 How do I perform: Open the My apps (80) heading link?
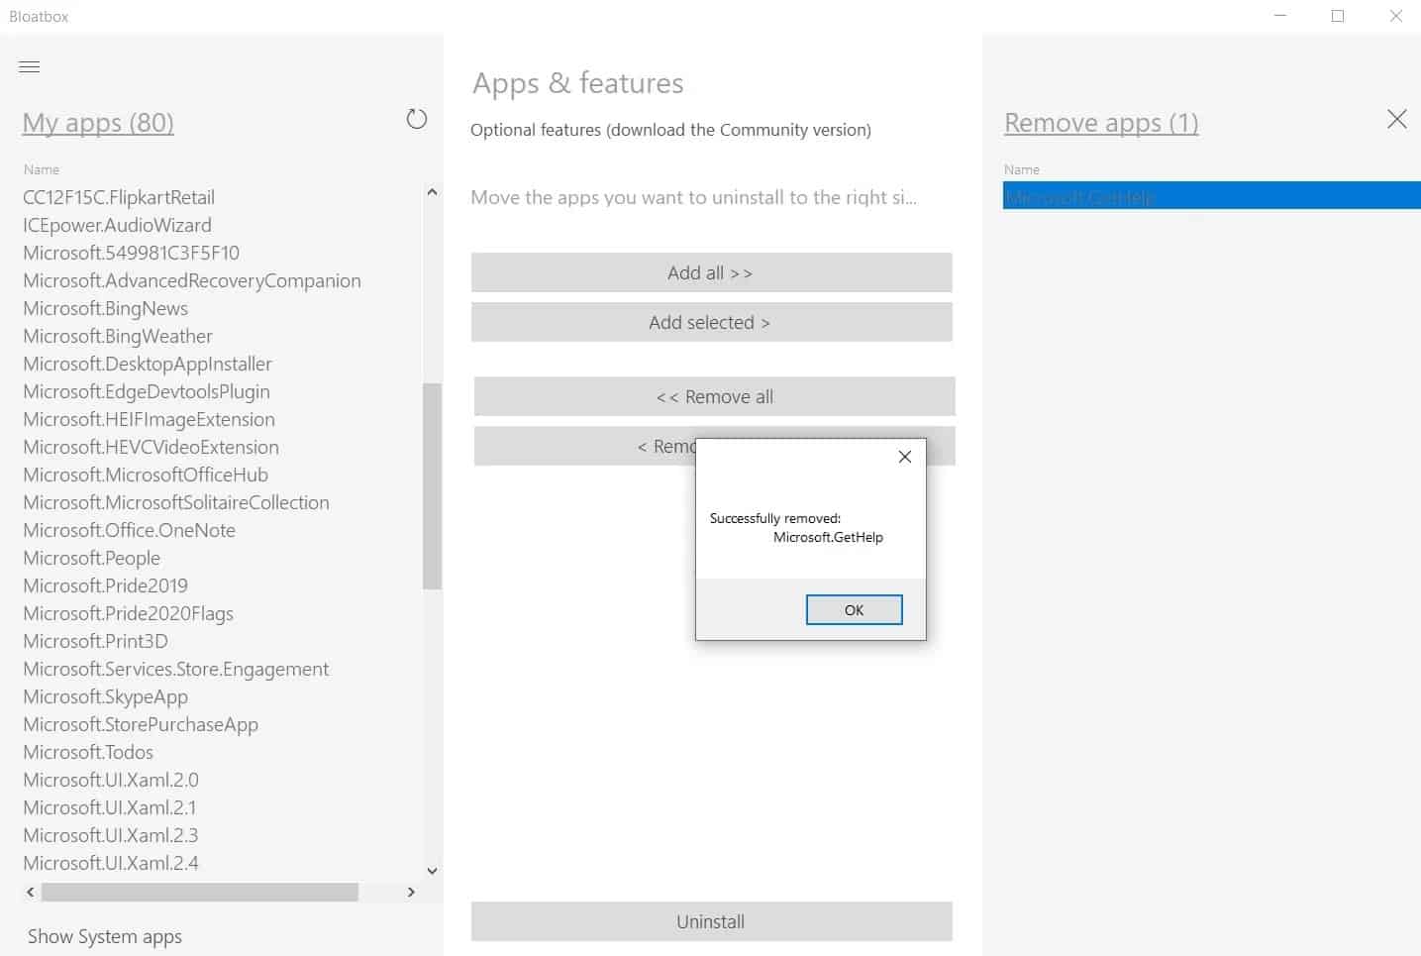(98, 123)
